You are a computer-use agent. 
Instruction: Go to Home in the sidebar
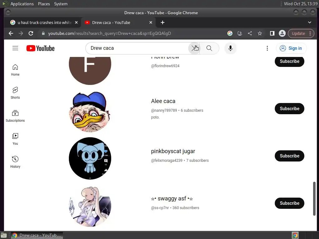[15, 70]
